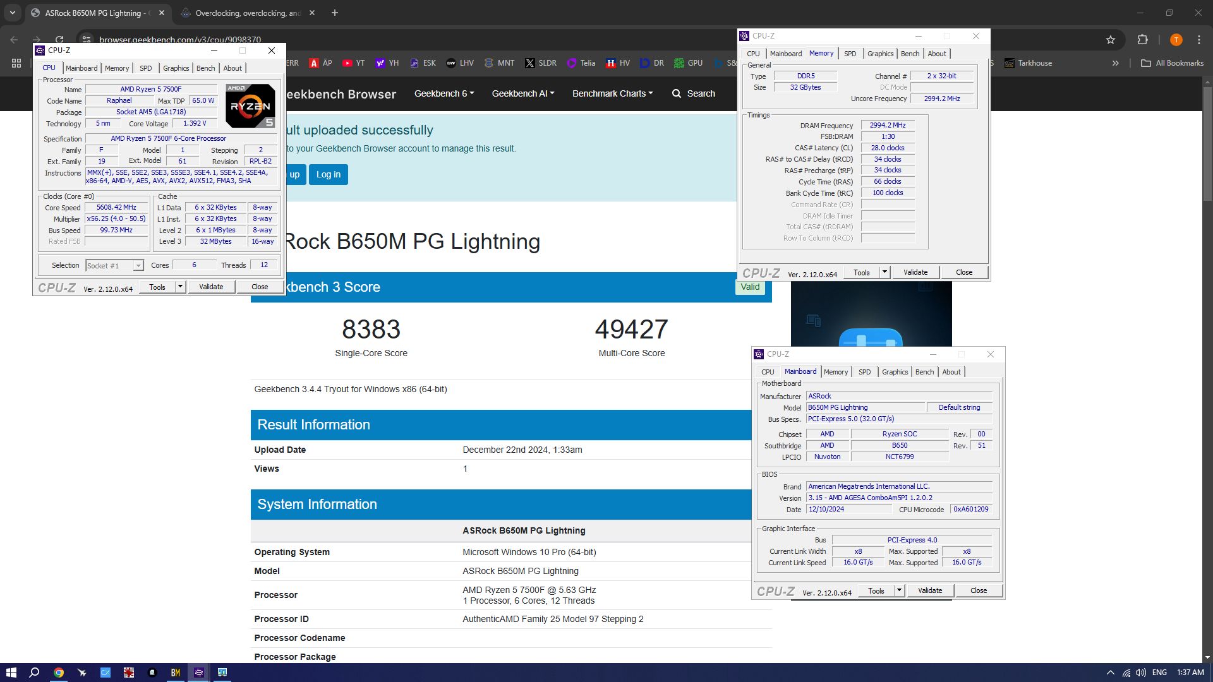This screenshot has height=682, width=1213.
Task: Switch to Mainboard tab in CPU window
Action: click(x=81, y=68)
